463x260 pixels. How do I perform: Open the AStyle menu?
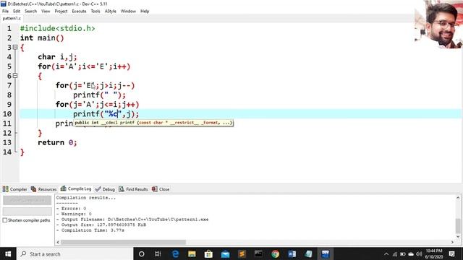point(111,12)
